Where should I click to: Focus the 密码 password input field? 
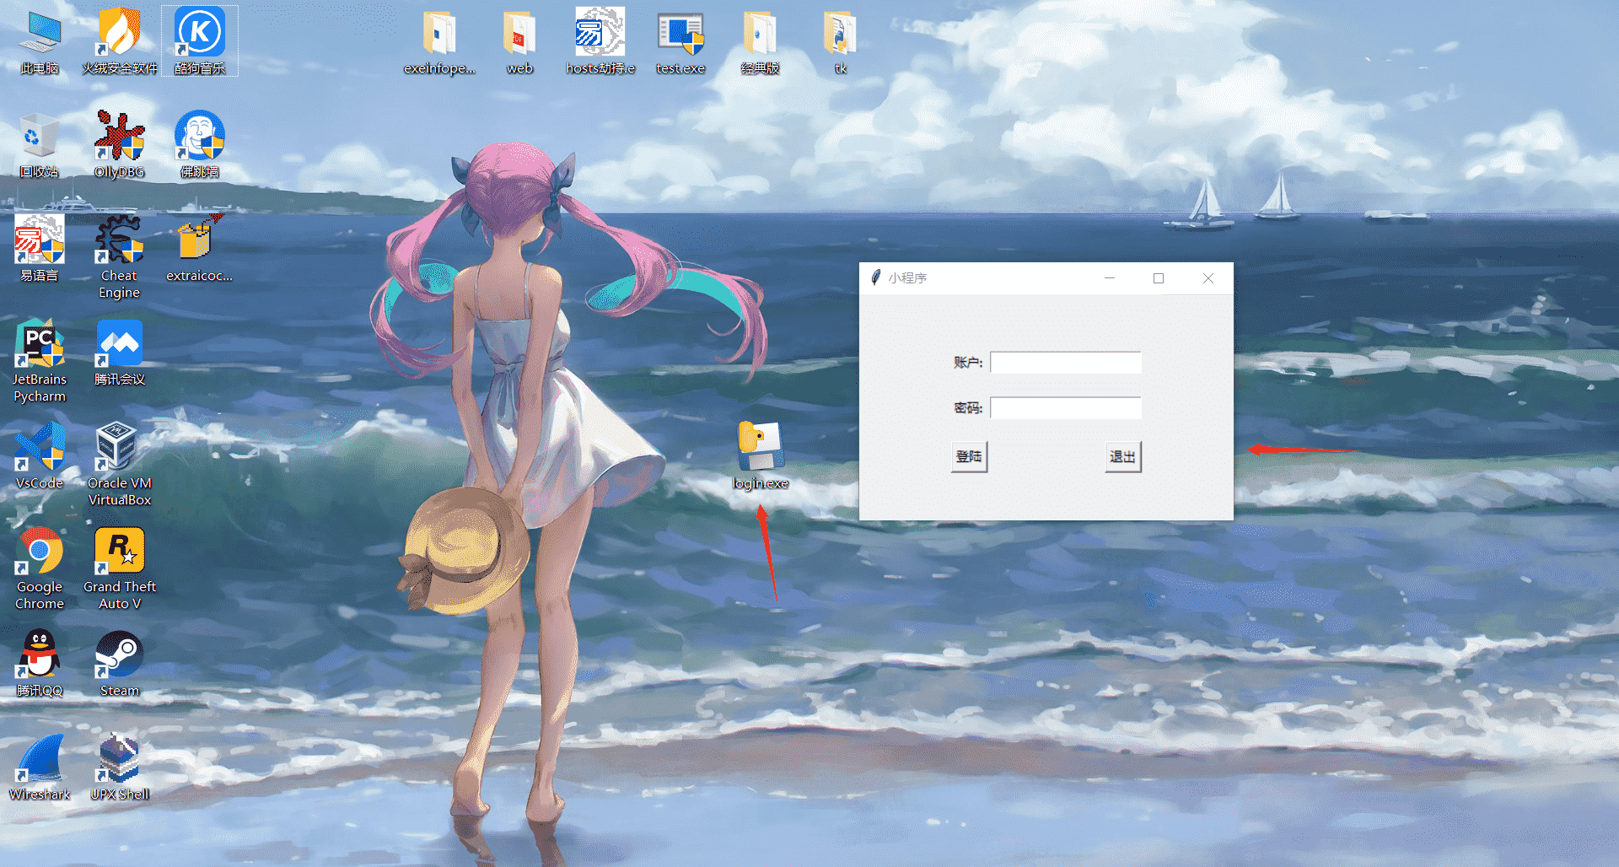(x=1066, y=408)
